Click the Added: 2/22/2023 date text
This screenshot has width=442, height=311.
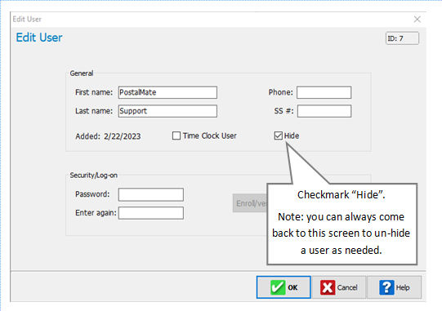point(108,136)
